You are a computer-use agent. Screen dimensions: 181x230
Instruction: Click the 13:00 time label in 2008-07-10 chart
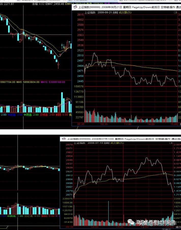tap(119, 227)
